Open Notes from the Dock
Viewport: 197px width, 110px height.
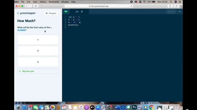point(75,107)
